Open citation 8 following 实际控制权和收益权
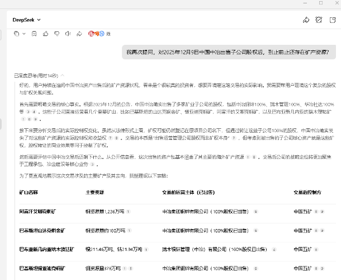The height and width of the screenshot is (280, 341). (x=117, y=138)
